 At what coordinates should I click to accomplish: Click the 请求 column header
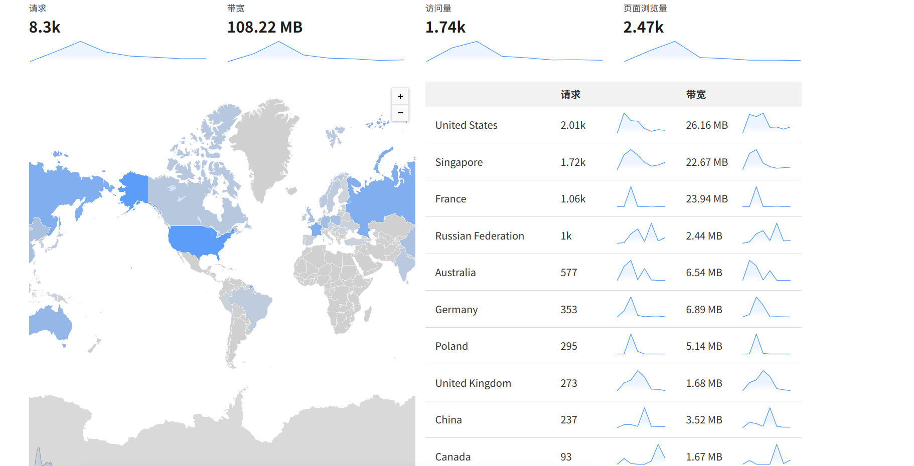(x=570, y=95)
